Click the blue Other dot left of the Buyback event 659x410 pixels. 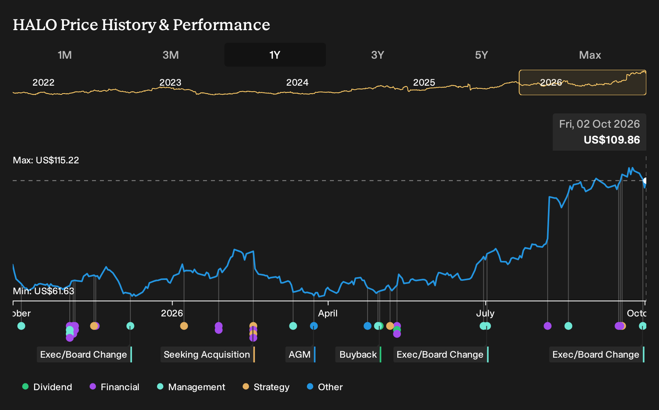(x=368, y=326)
